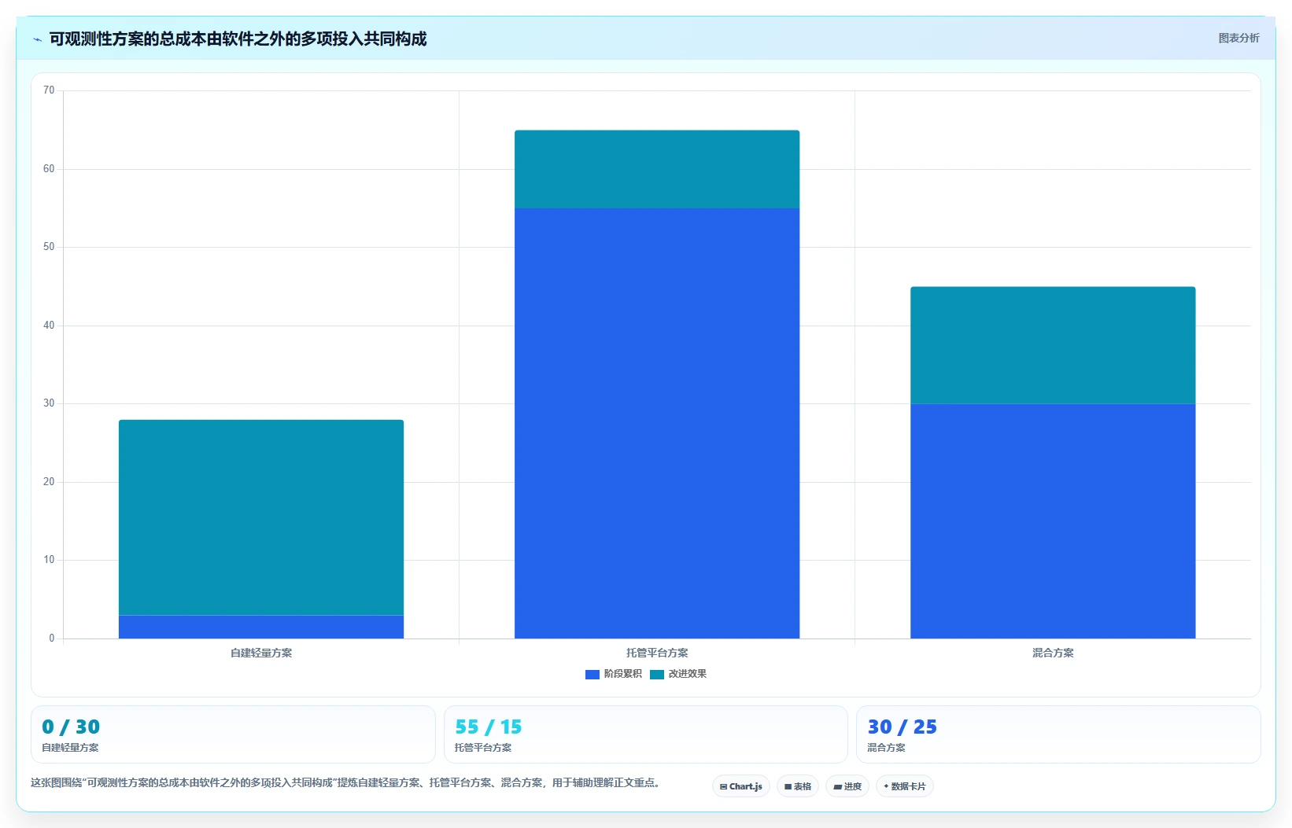The width and height of the screenshot is (1292, 828).
Task: Click the chart title about 可观测性方案的总成本
Action: (238, 39)
